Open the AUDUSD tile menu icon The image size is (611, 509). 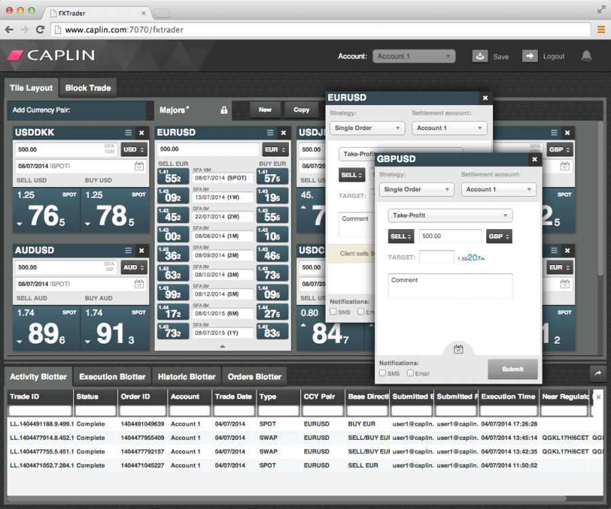click(128, 250)
